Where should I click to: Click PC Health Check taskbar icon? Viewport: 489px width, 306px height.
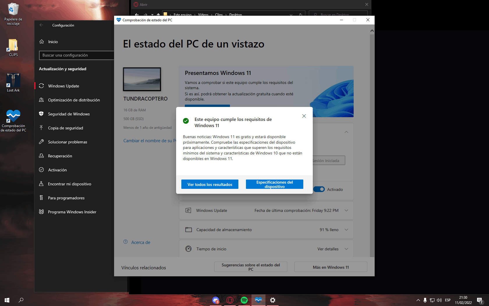(258, 300)
